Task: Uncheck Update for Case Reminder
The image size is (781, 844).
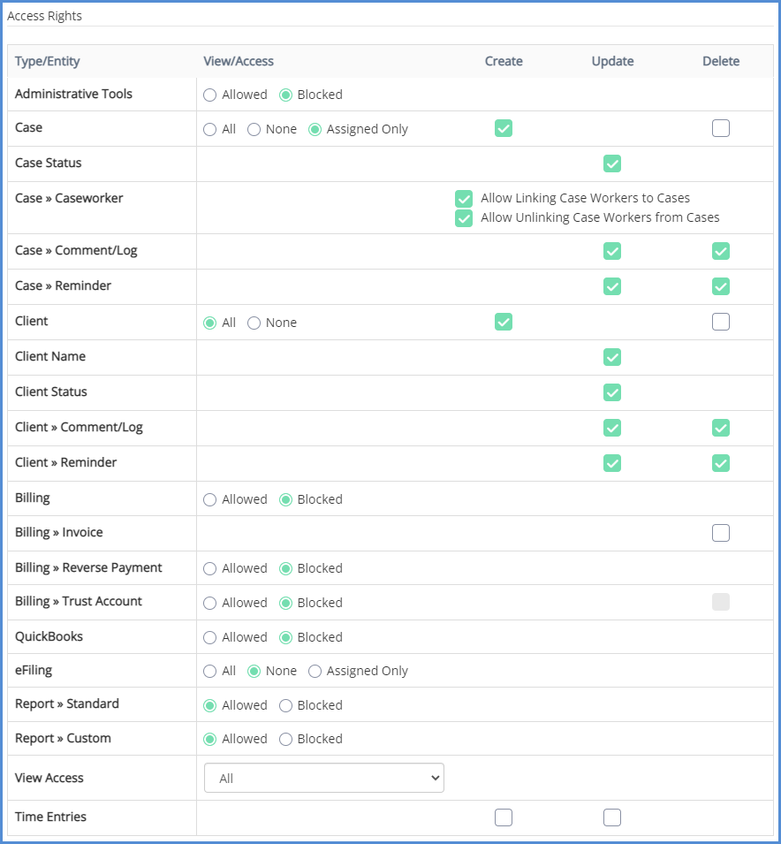Action: pos(612,286)
